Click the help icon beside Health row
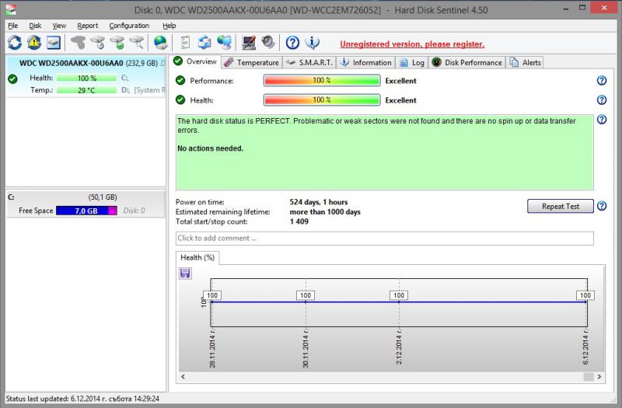Screen dimensions: 622x408 tap(602, 100)
